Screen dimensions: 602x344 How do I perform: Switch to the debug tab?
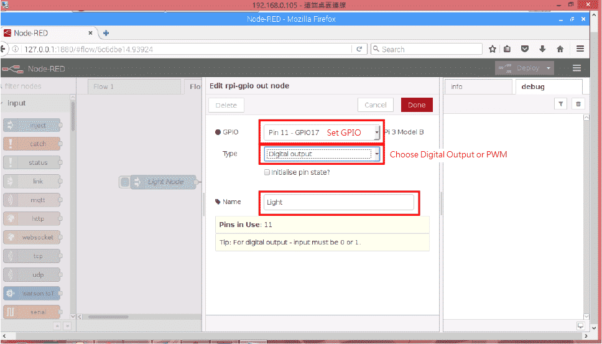549,86
